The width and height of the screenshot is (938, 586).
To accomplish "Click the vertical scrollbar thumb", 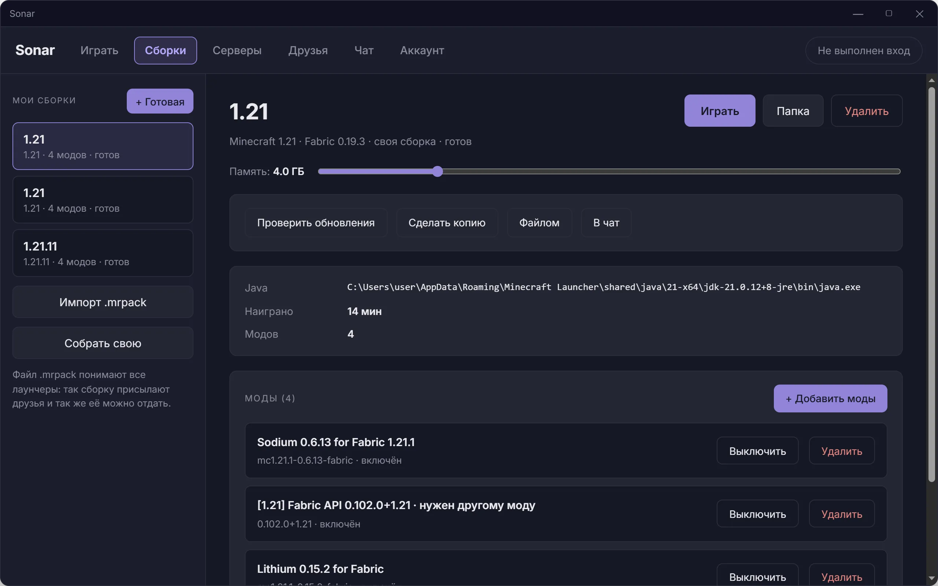I will point(931,285).
